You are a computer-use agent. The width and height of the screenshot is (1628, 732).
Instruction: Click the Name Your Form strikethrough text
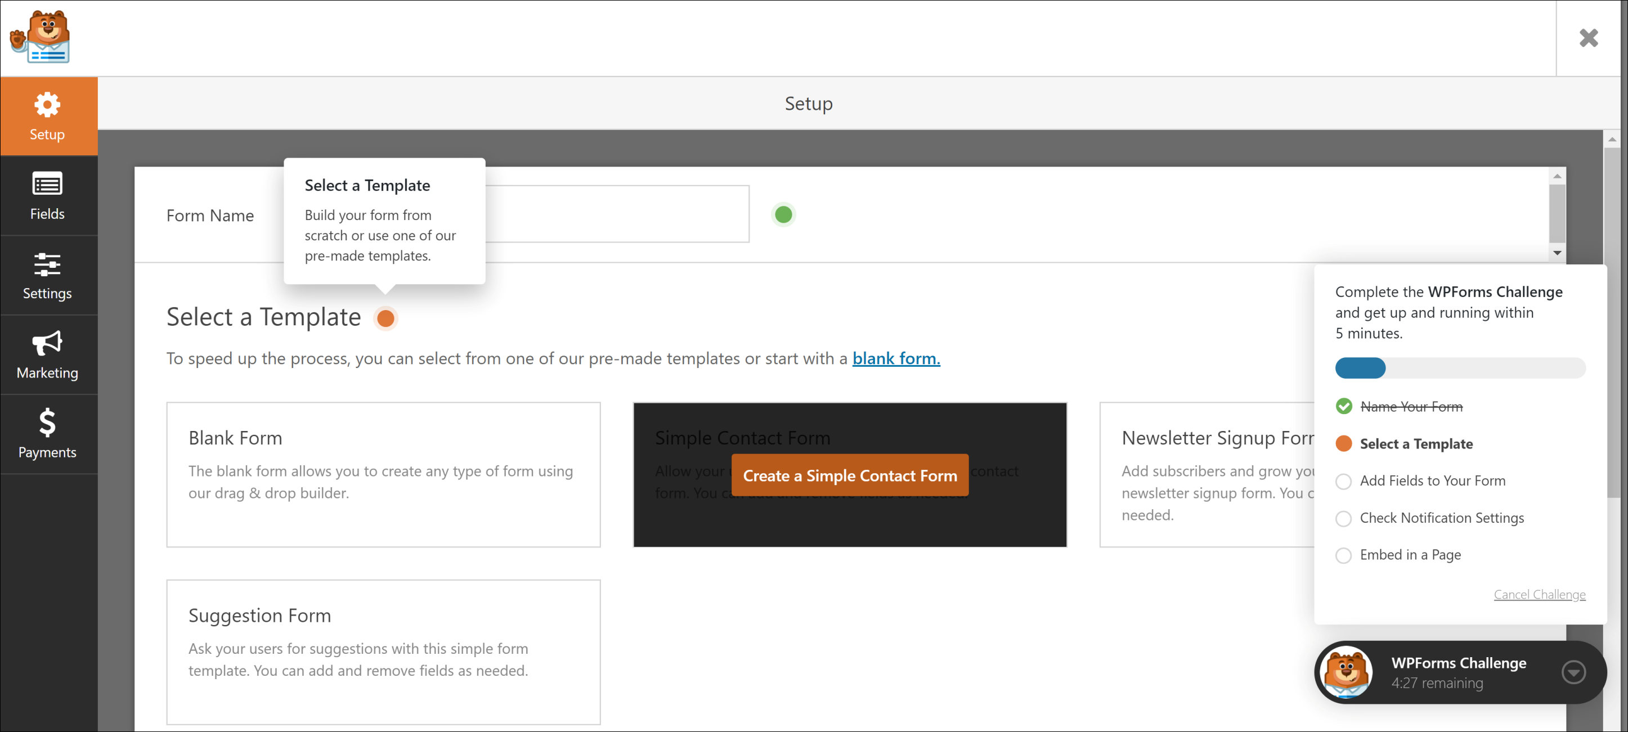[1411, 406]
